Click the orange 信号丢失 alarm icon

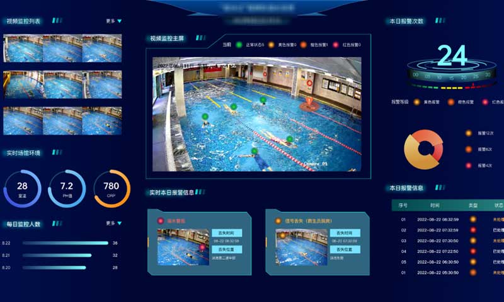pyautogui.click(x=278, y=221)
